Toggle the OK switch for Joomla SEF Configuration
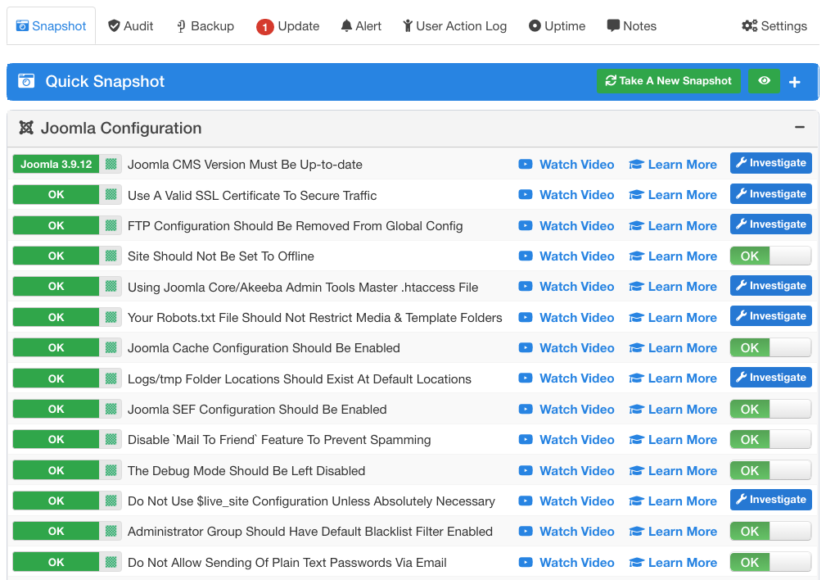The height and width of the screenshot is (580, 826). [x=770, y=410]
